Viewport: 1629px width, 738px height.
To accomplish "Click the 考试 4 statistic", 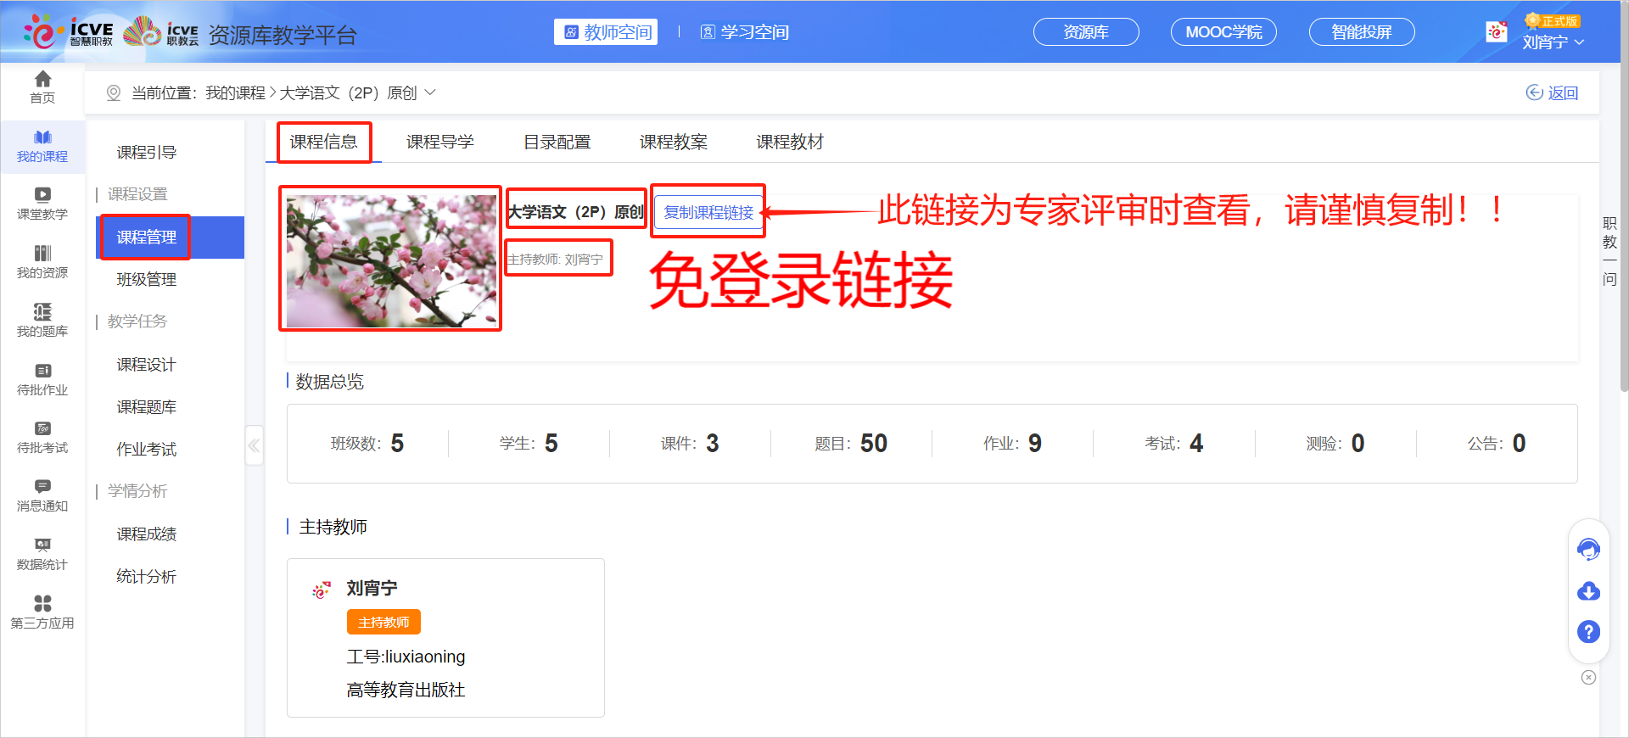I will (1173, 444).
